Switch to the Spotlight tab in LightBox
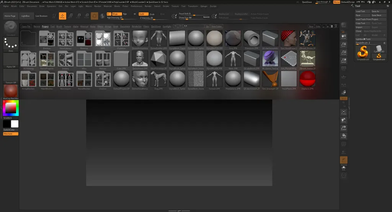This screenshot has height=212, width=392. click(167, 26)
